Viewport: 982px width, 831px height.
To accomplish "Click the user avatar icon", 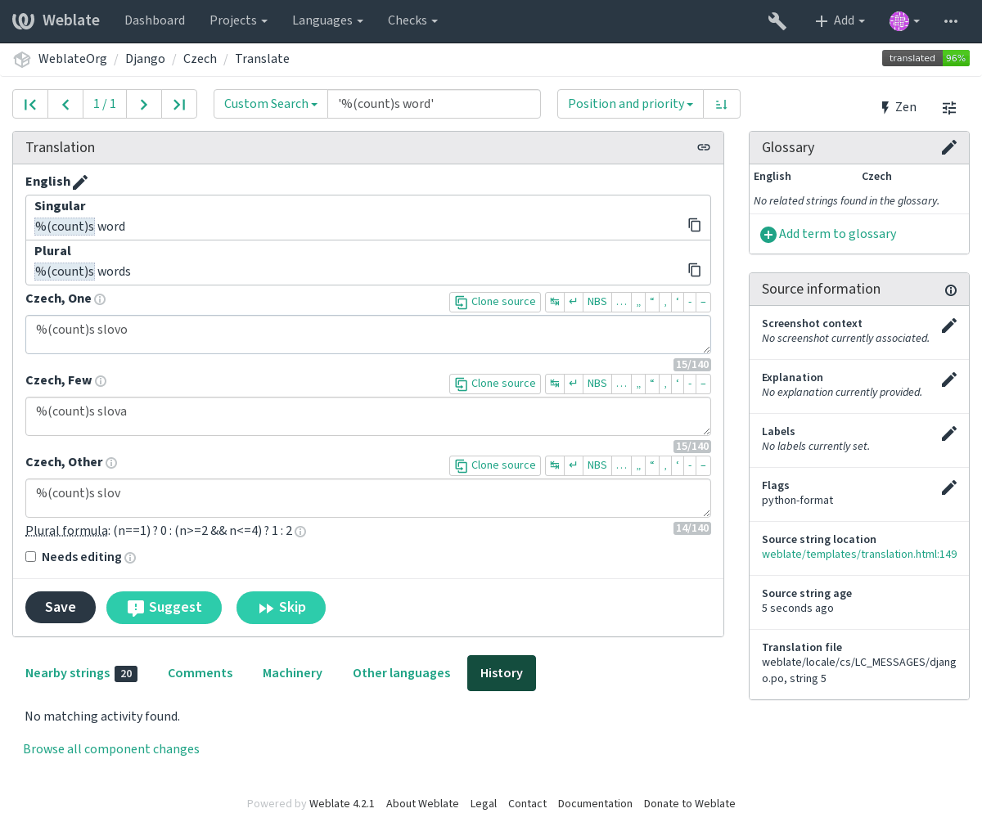I will pos(899,21).
